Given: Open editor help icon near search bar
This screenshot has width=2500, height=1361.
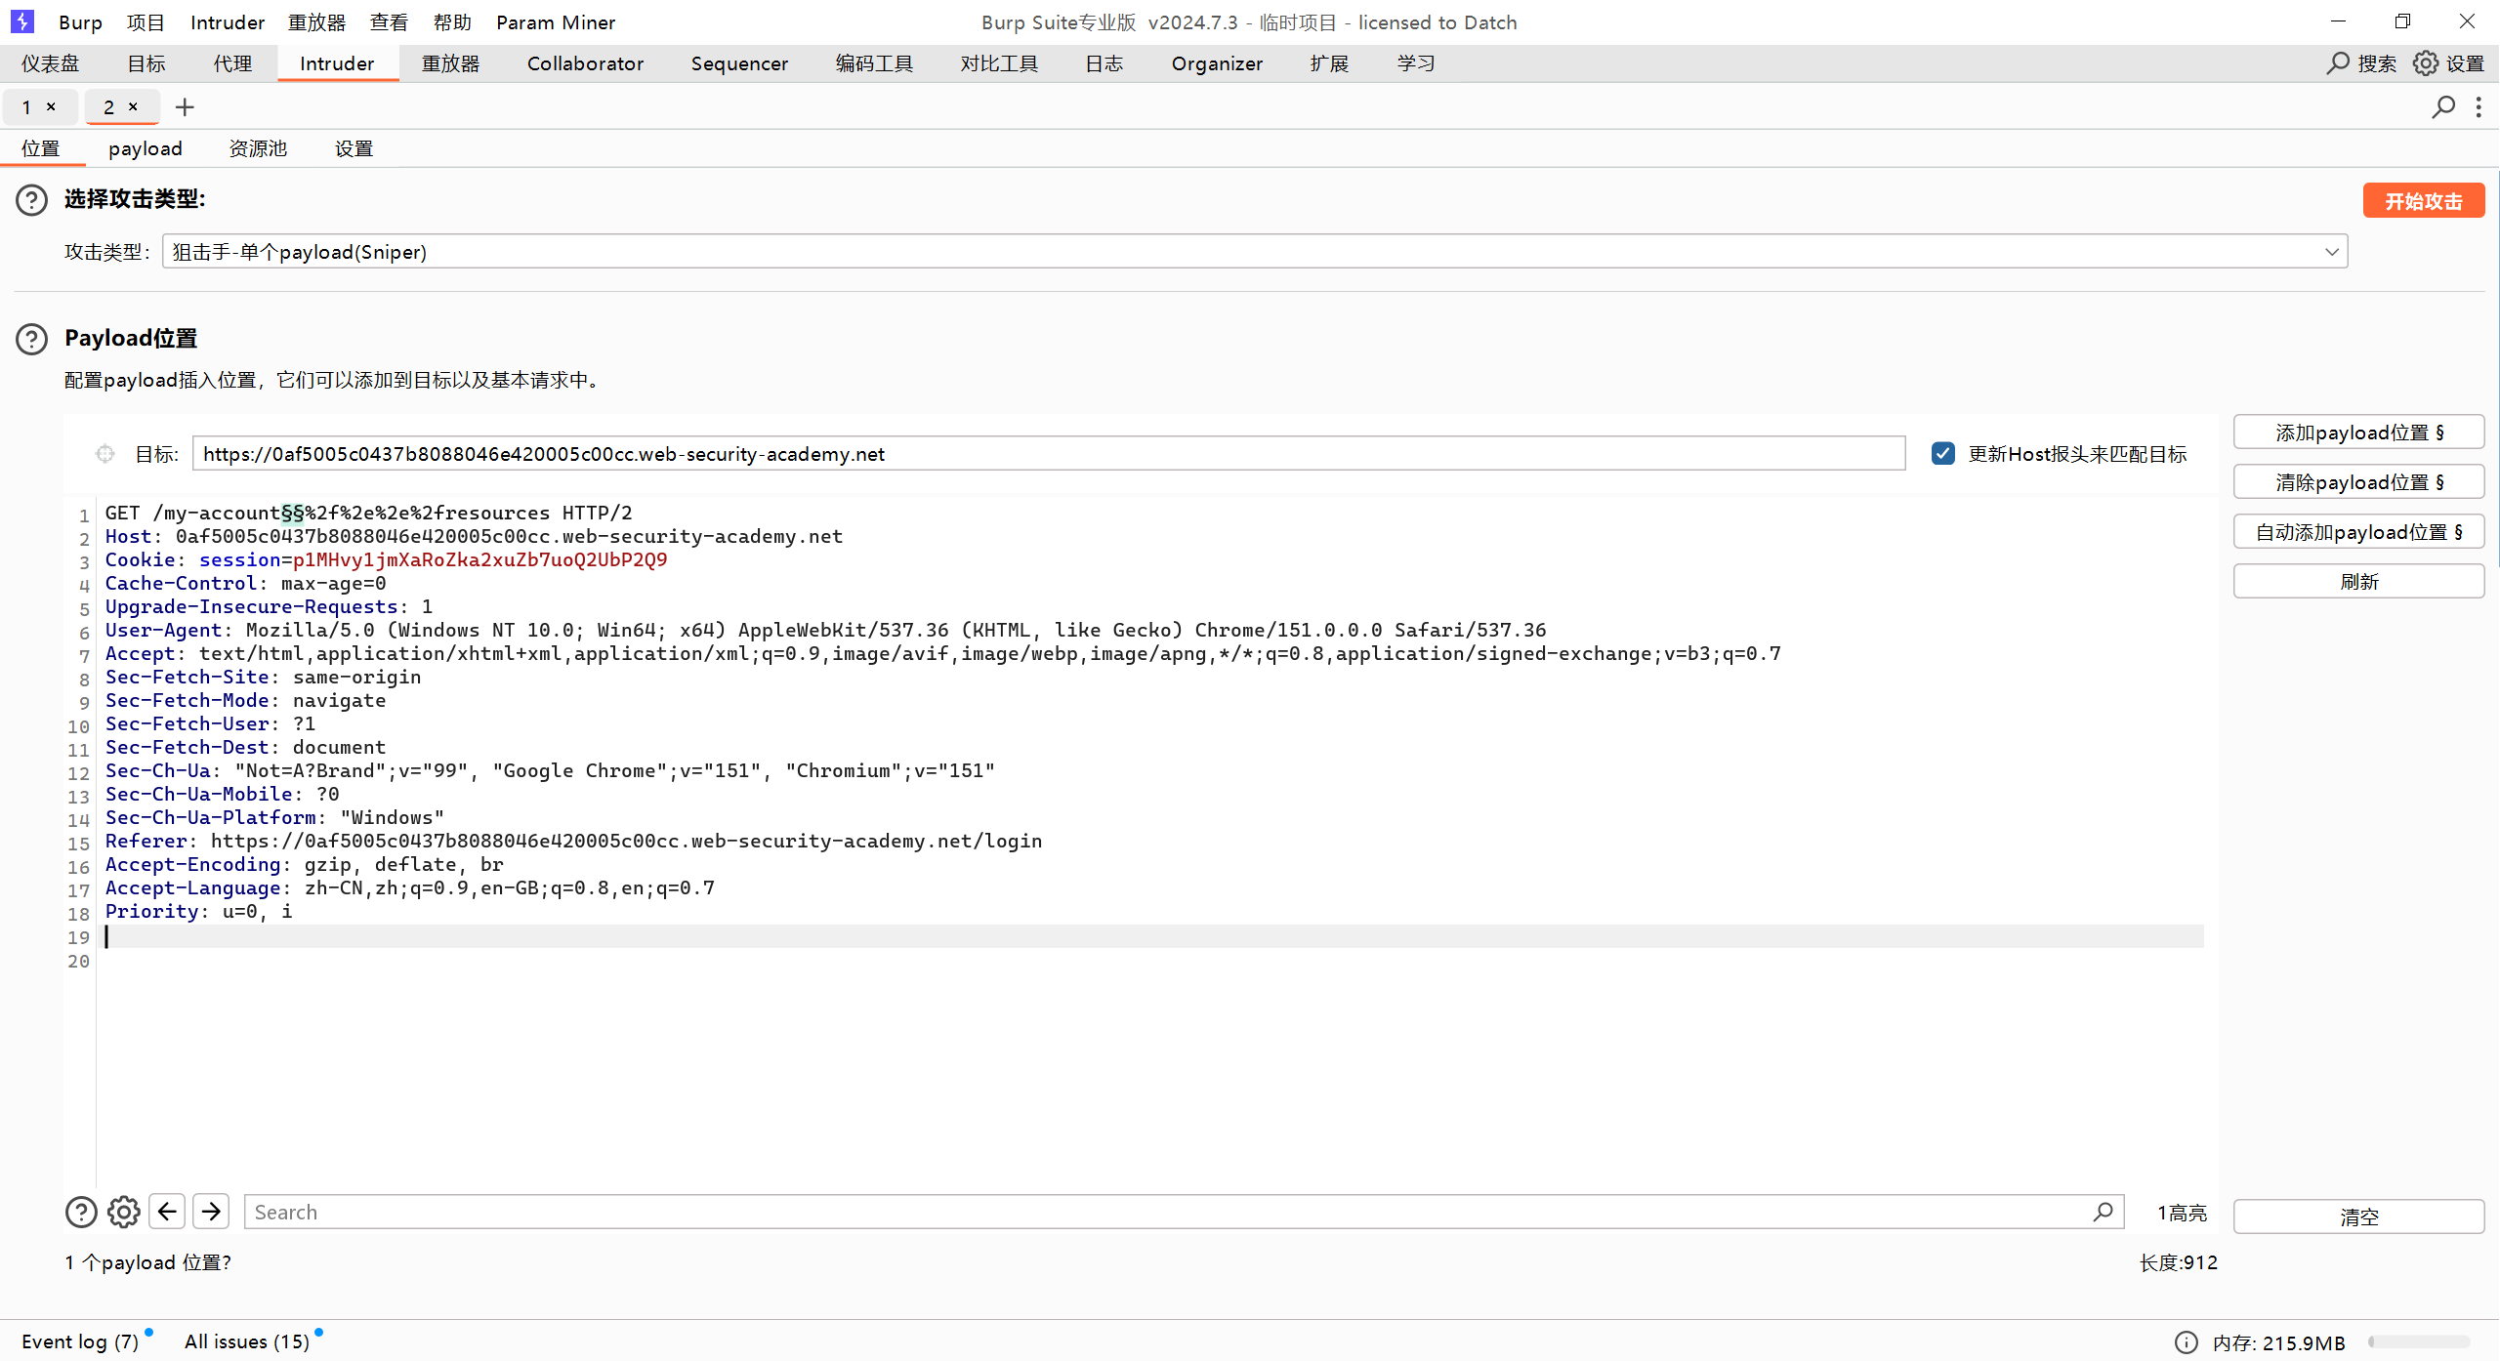Looking at the screenshot, I should click(x=81, y=1212).
